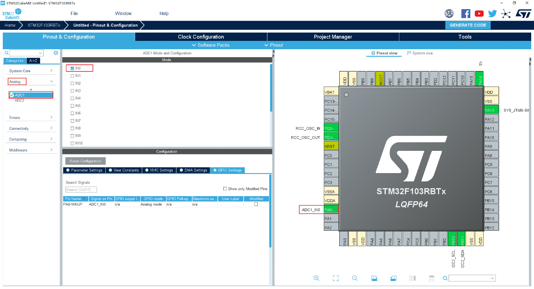Select the PA0 green pin on chip
534x289 pixels.
331,210
